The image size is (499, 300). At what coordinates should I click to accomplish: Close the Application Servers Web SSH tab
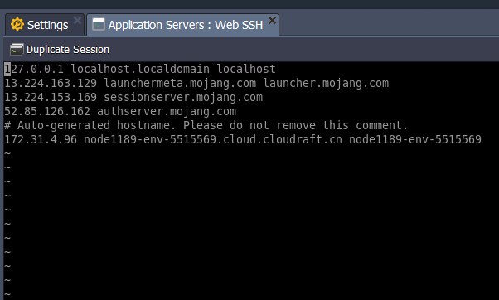tap(272, 21)
